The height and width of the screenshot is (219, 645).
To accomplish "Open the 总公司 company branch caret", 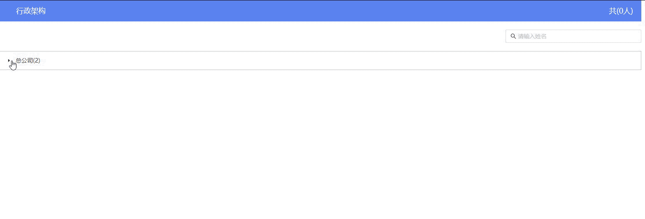I will [x=9, y=61].
